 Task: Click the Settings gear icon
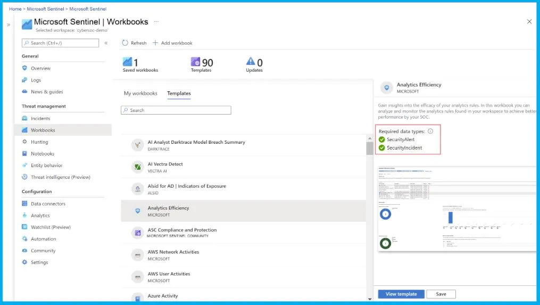click(24, 262)
